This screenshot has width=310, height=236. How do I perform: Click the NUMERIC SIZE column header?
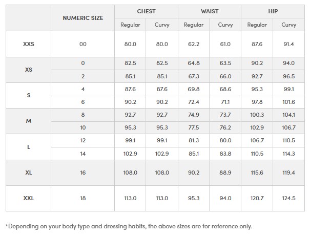pyautogui.click(x=83, y=18)
